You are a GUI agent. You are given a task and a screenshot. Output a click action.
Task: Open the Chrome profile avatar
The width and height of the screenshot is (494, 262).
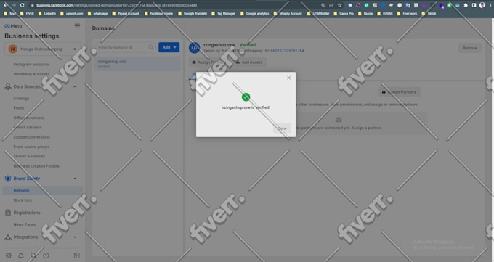(x=482, y=5)
